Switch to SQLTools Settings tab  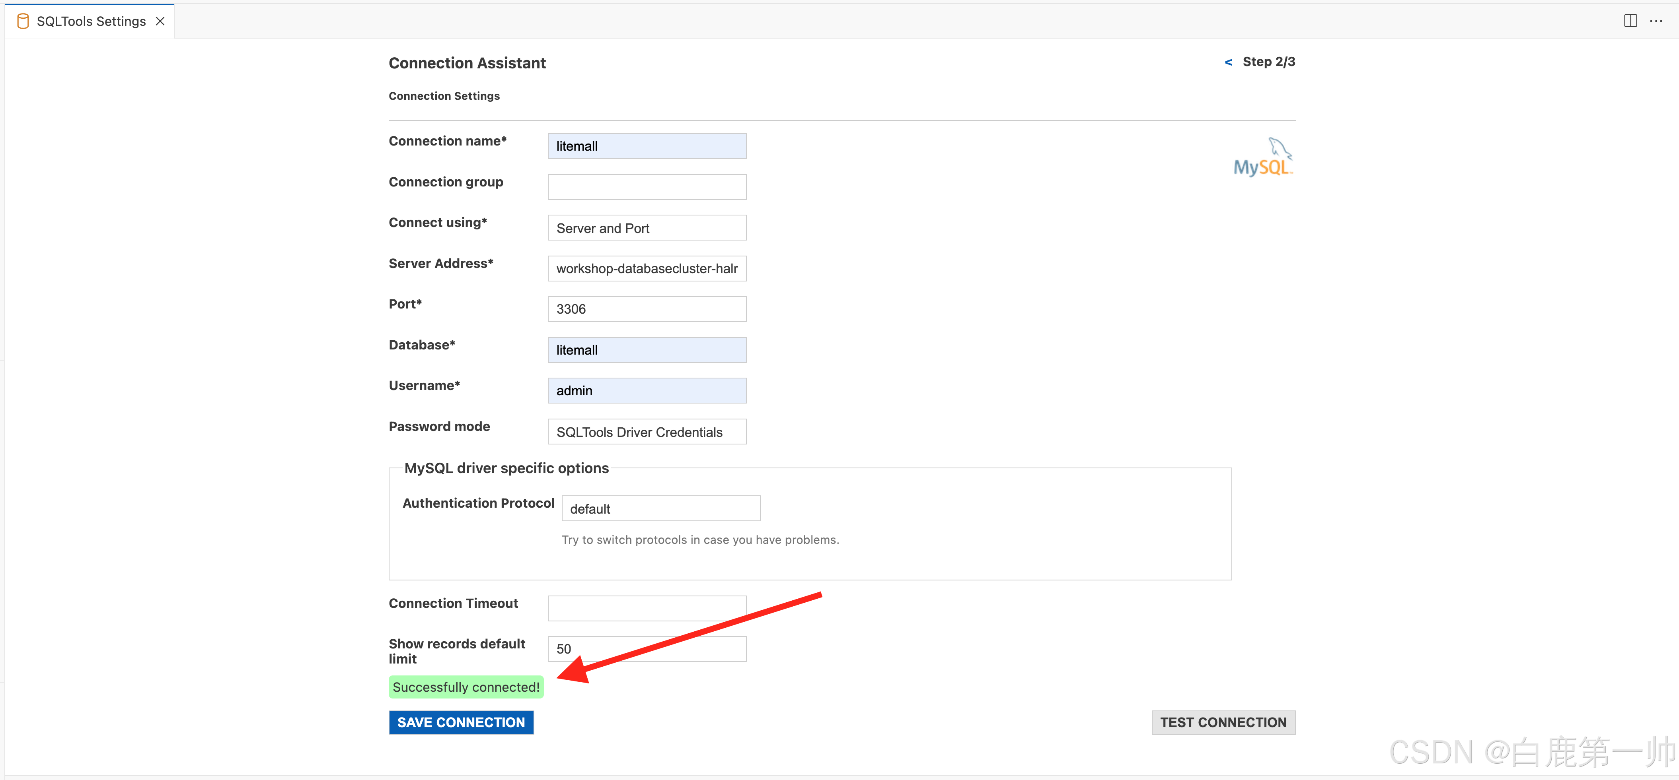click(91, 21)
